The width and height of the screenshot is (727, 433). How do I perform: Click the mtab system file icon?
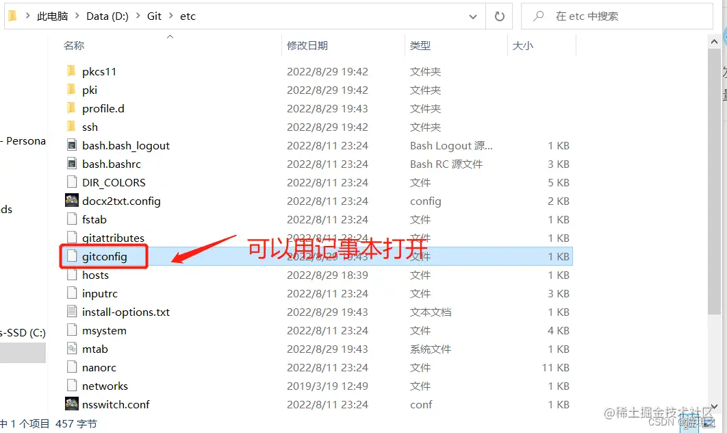(71, 349)
